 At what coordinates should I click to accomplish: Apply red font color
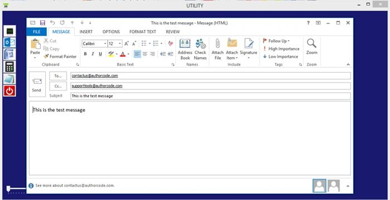tap(123, 54)
